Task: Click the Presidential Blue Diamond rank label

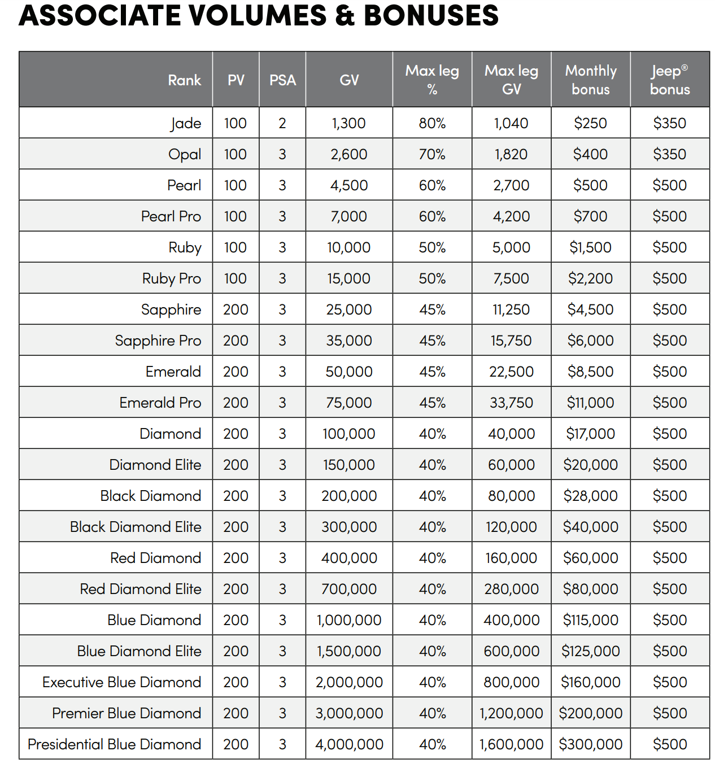Action: [x=115, y=744]
